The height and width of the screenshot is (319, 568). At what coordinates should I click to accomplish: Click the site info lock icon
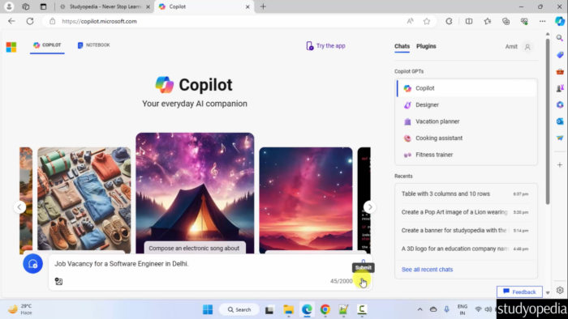53,21
